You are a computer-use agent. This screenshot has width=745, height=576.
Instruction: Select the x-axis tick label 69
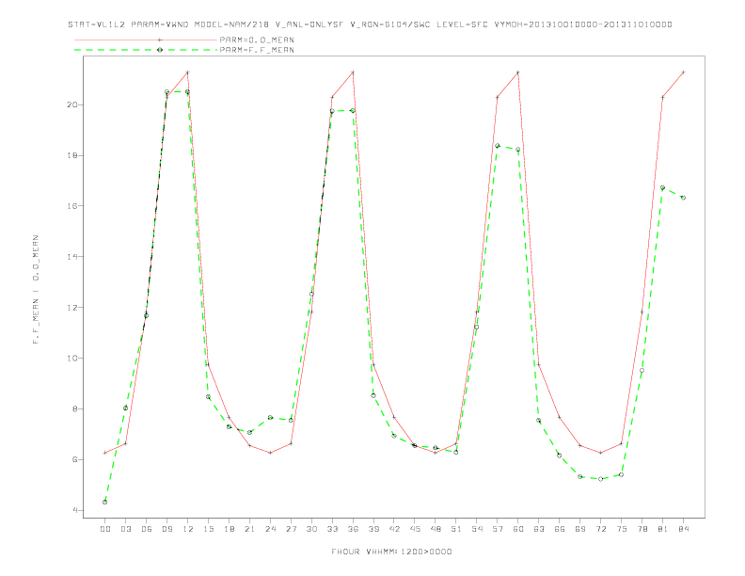580,529
